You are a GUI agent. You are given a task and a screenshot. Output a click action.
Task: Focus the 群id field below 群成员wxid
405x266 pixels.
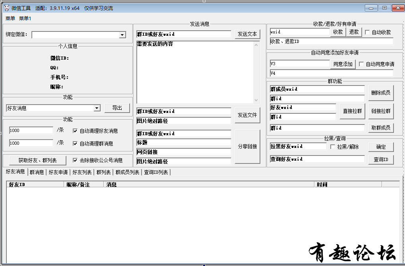tap(317, 99)
